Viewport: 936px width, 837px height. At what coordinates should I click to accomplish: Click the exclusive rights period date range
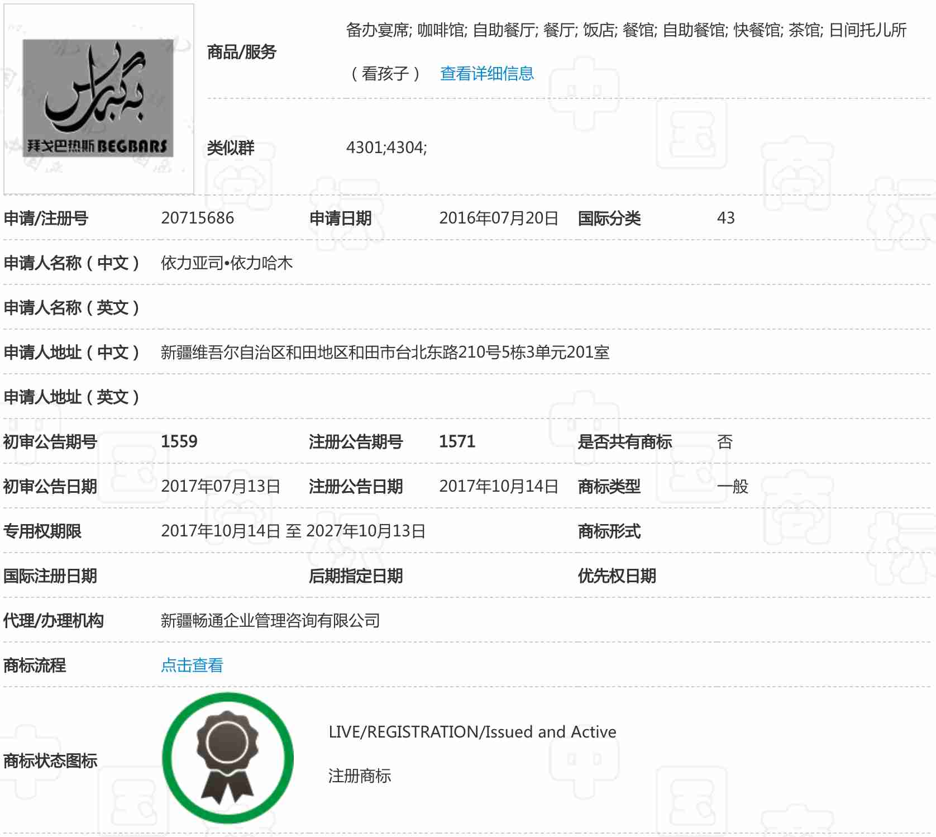[x=293, y=531]
